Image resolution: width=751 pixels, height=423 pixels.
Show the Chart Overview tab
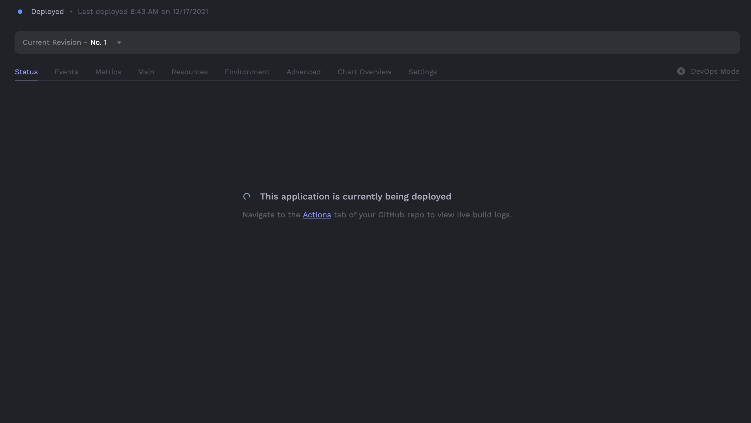coord(365,72)
